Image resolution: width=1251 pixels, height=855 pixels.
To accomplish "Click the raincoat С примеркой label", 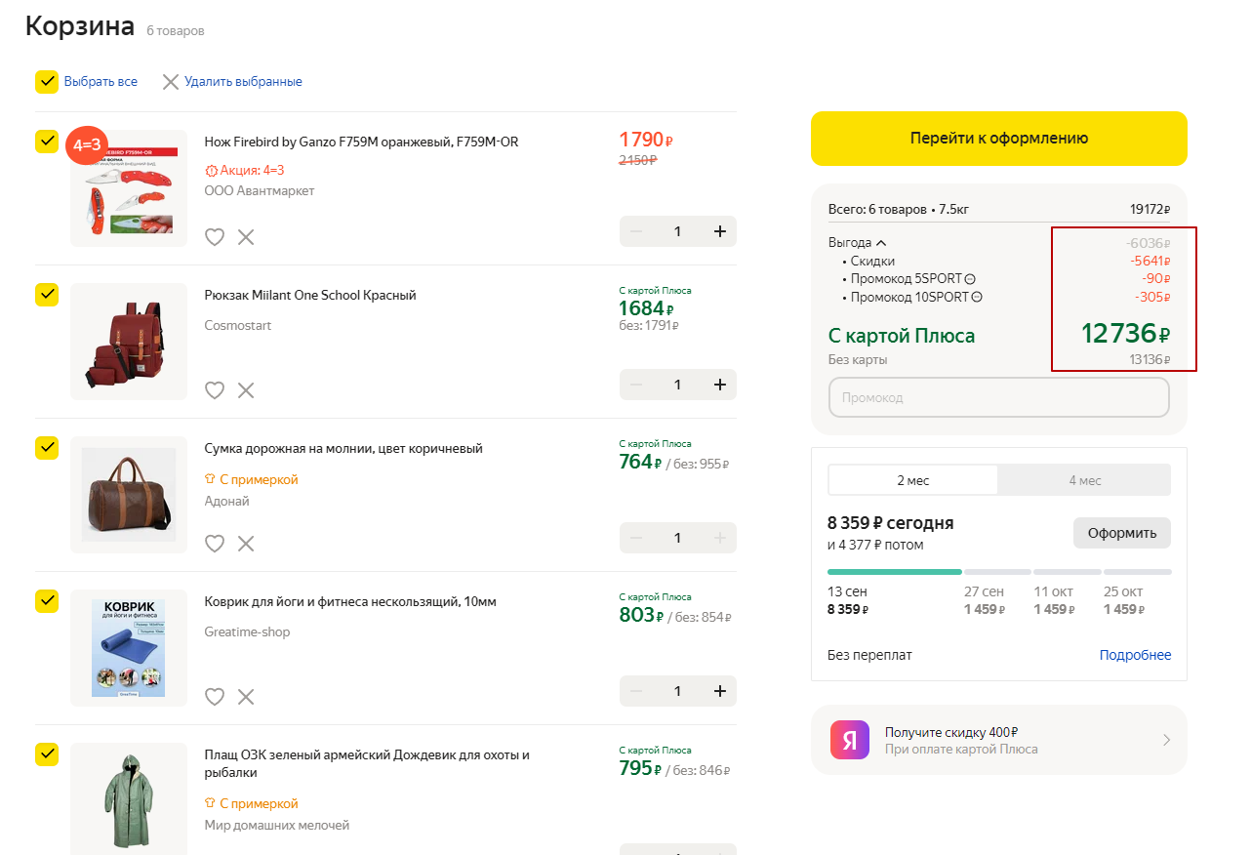I will 251,803.
